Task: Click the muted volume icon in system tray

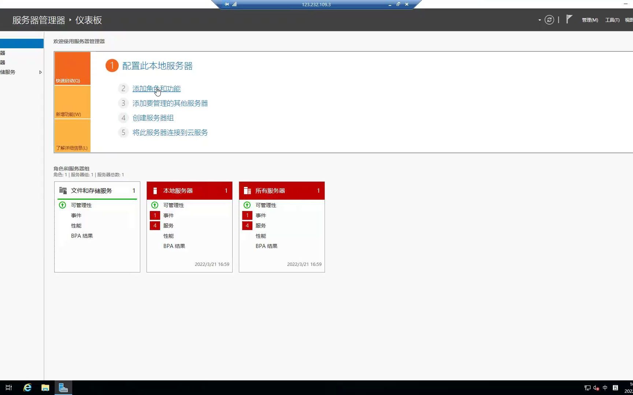Action: pos(596,388)
